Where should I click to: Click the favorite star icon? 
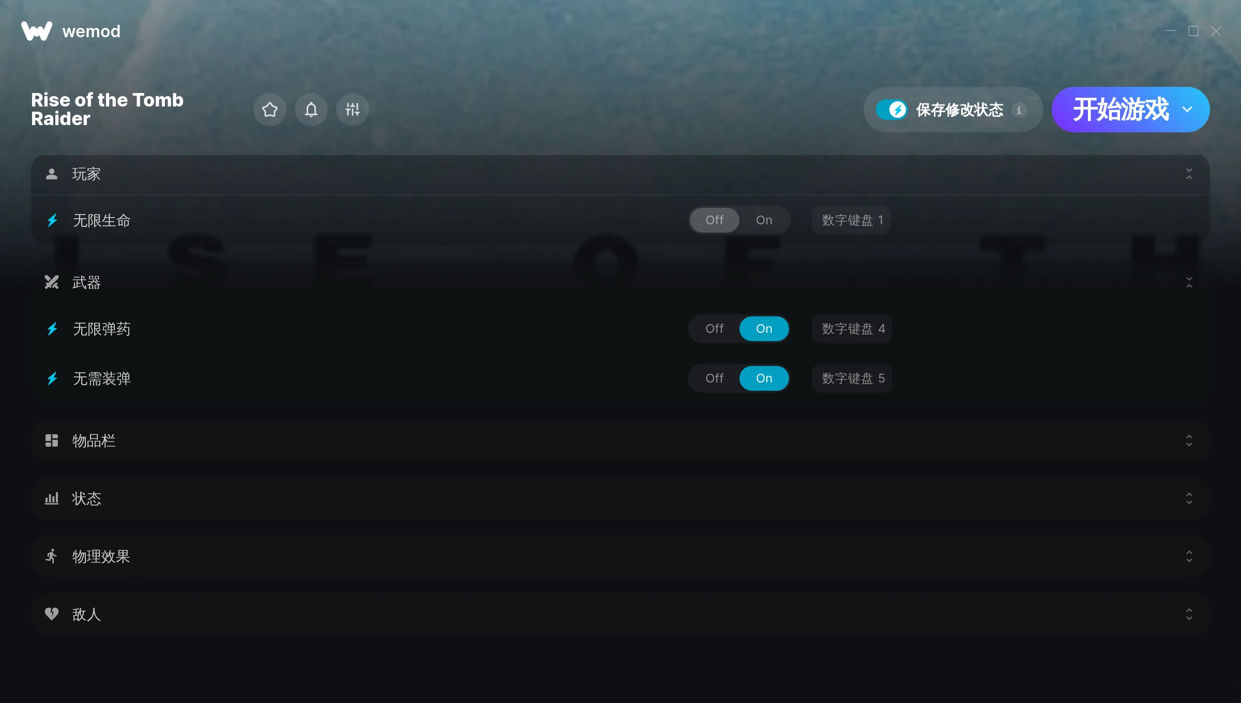click(x=270, y=110)
